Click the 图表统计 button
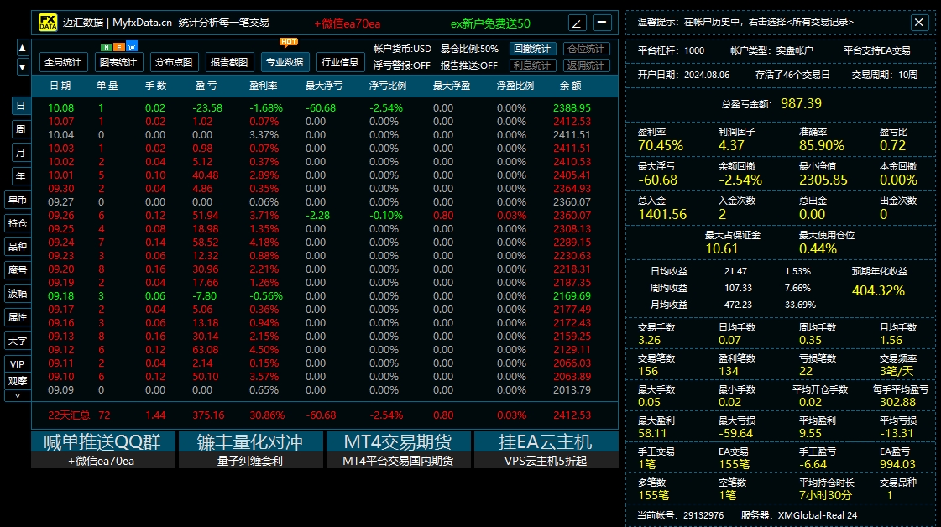Image resolution: width=941 pixels, height=527 pixels. click(x=118, y=62)
